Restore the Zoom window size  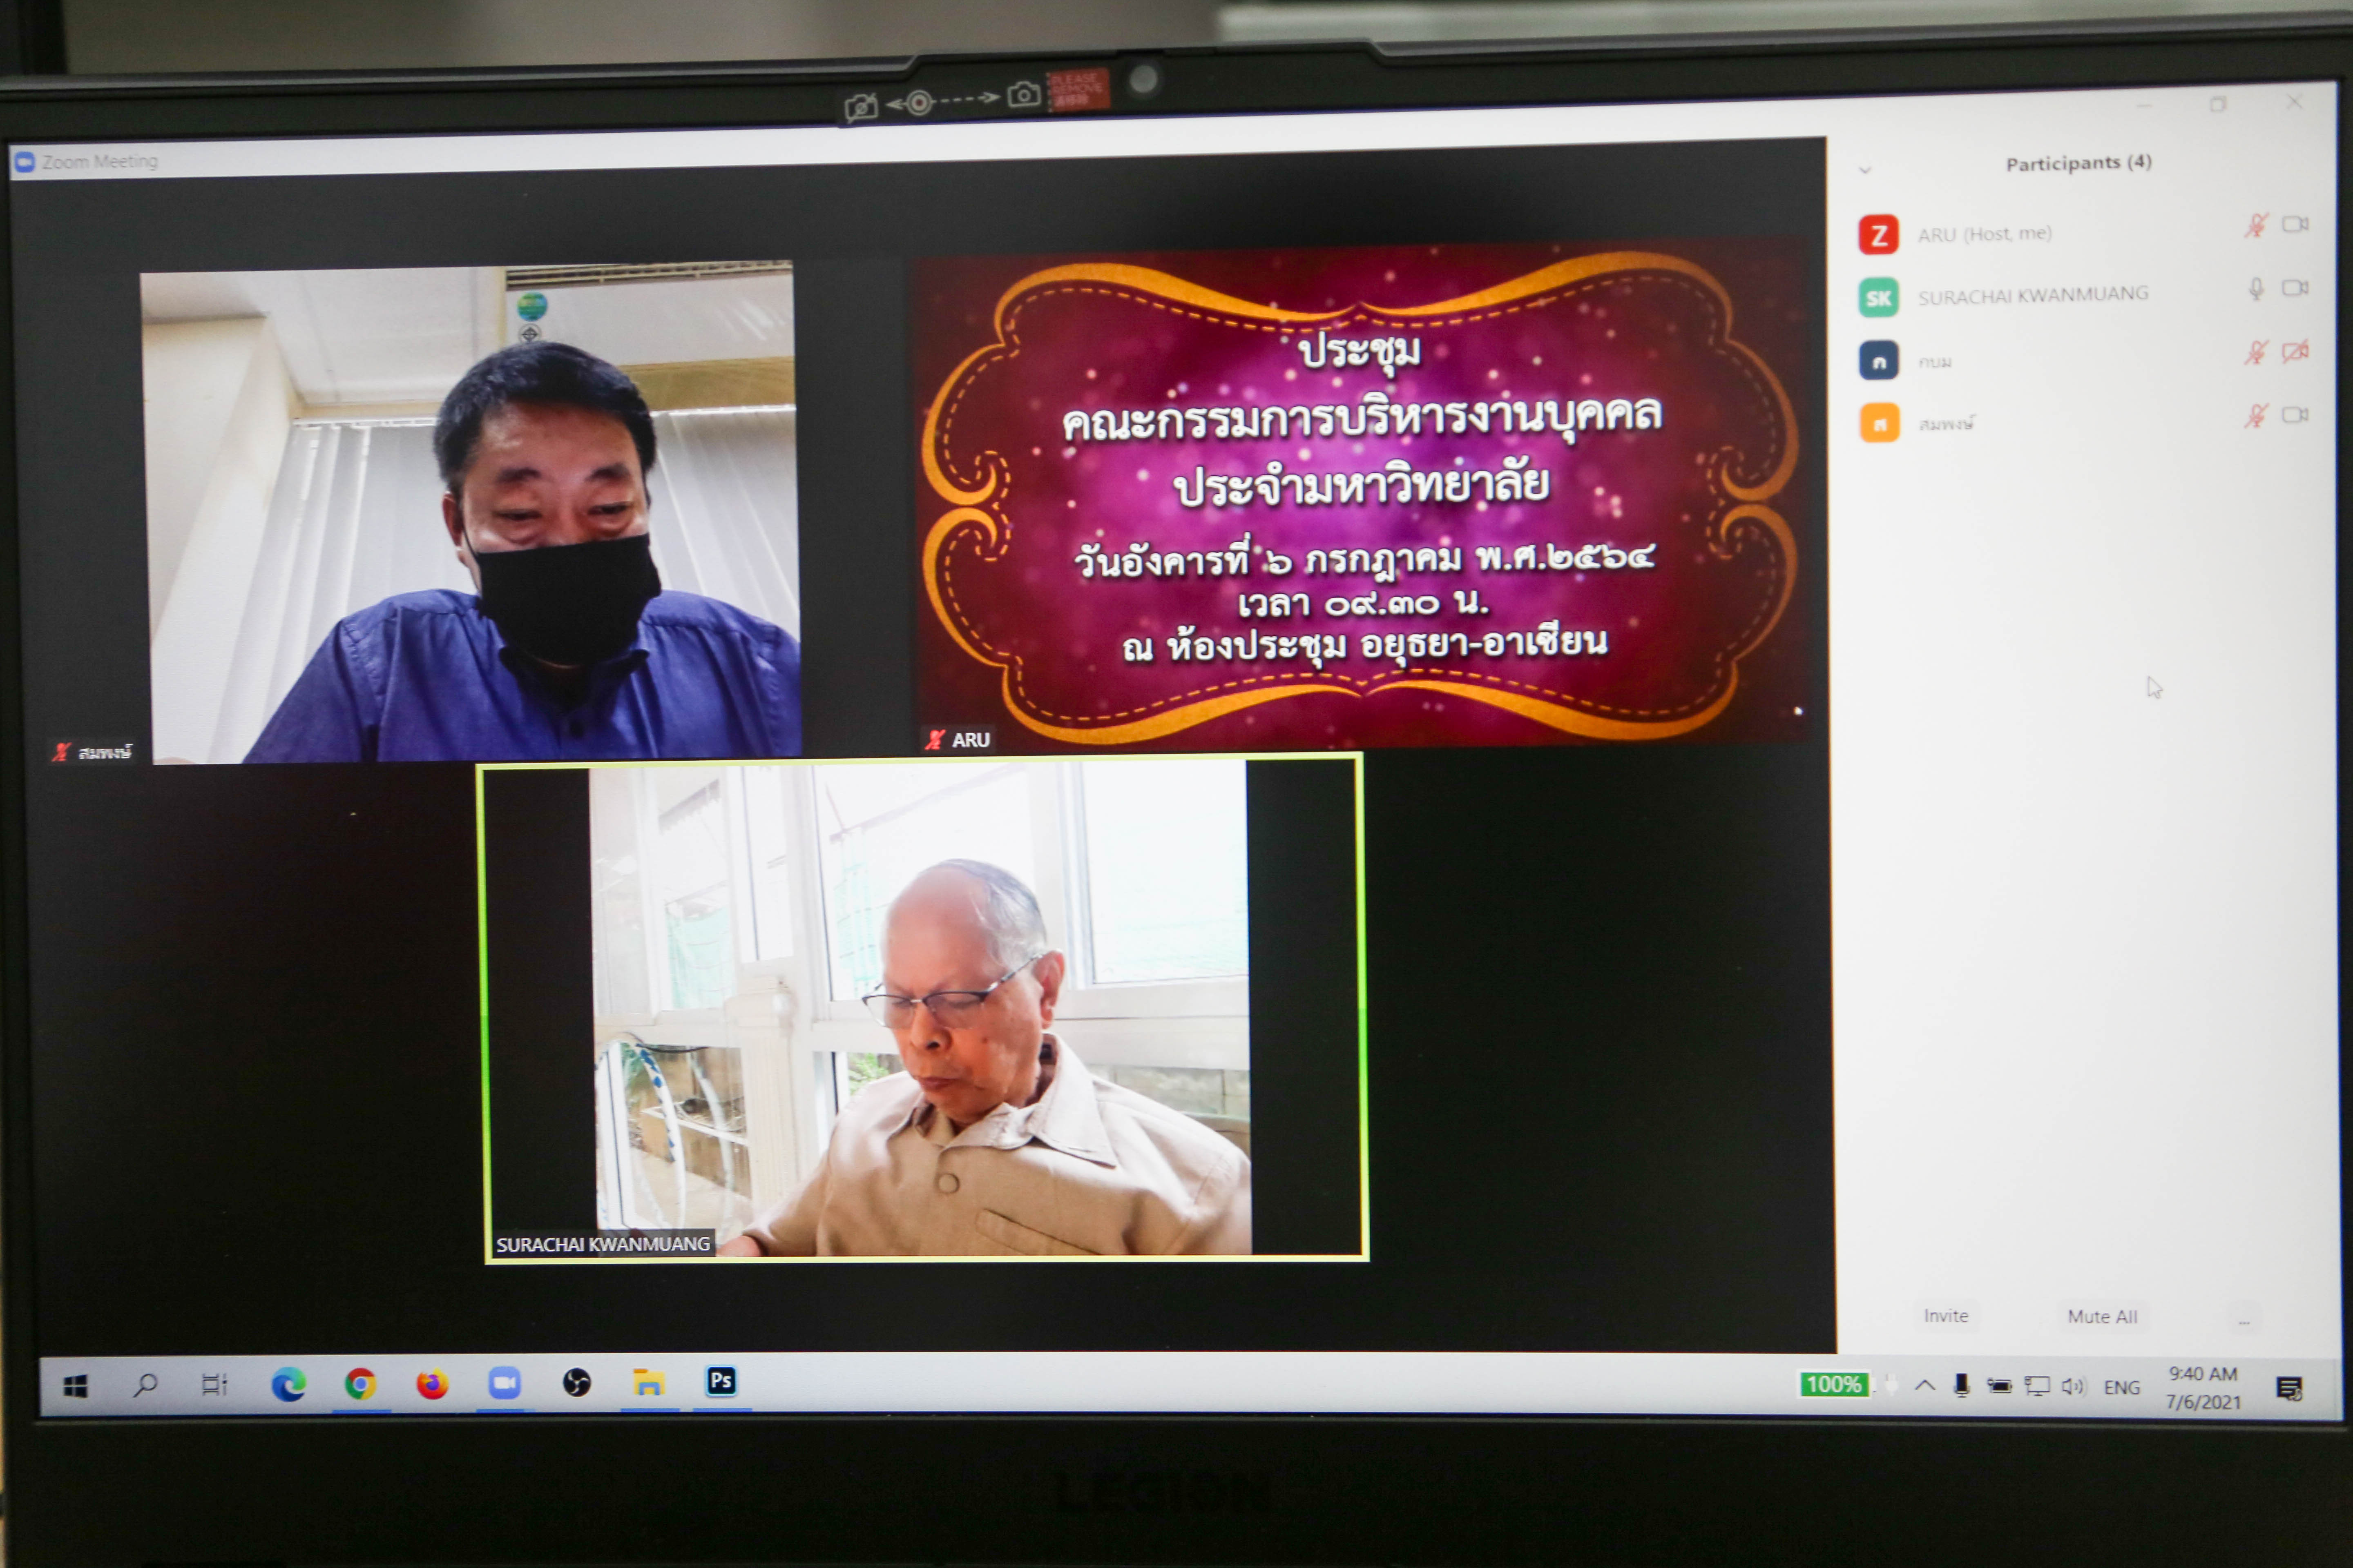point(2218,104)
